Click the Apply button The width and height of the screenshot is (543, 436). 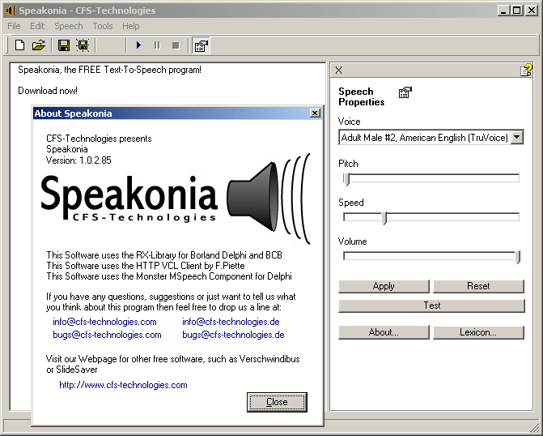[x=384, y=286]
